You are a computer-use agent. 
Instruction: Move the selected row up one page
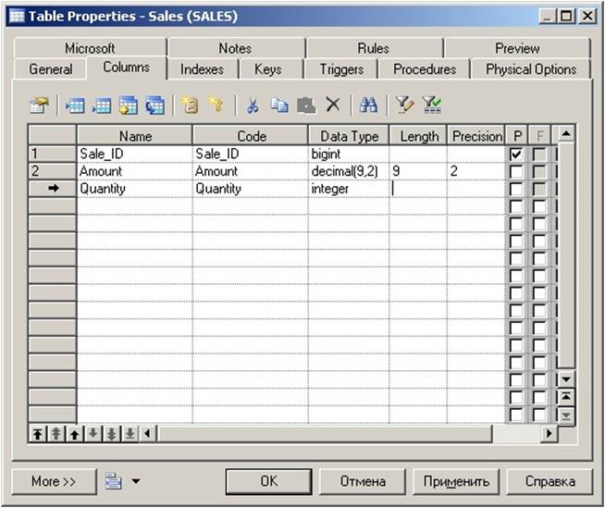coord(56,434)
